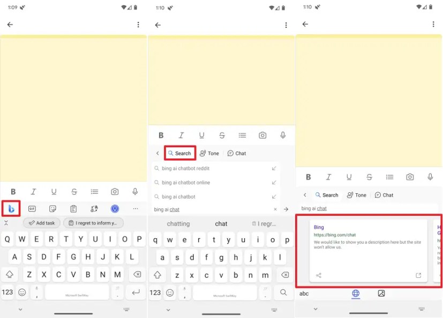Open the Bing result card on the right phone
Image resolution: width=443 pixels, height=318 pixels.
coord(369,251)
